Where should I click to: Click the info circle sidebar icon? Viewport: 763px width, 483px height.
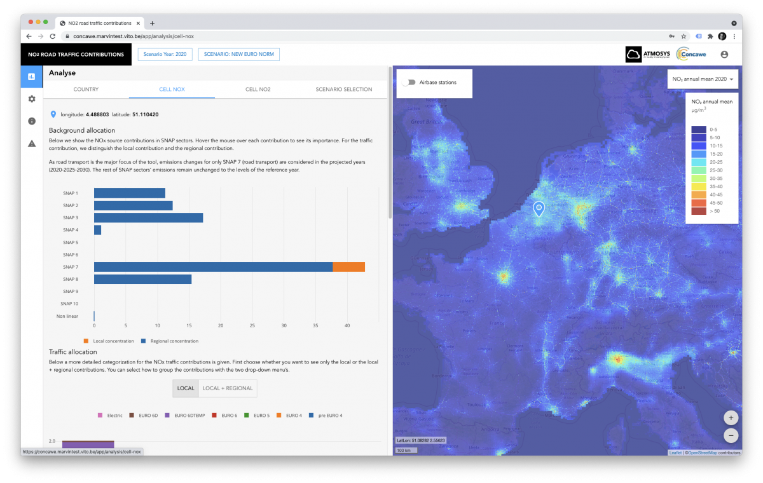pyautogui.click(x=31, y=121)
